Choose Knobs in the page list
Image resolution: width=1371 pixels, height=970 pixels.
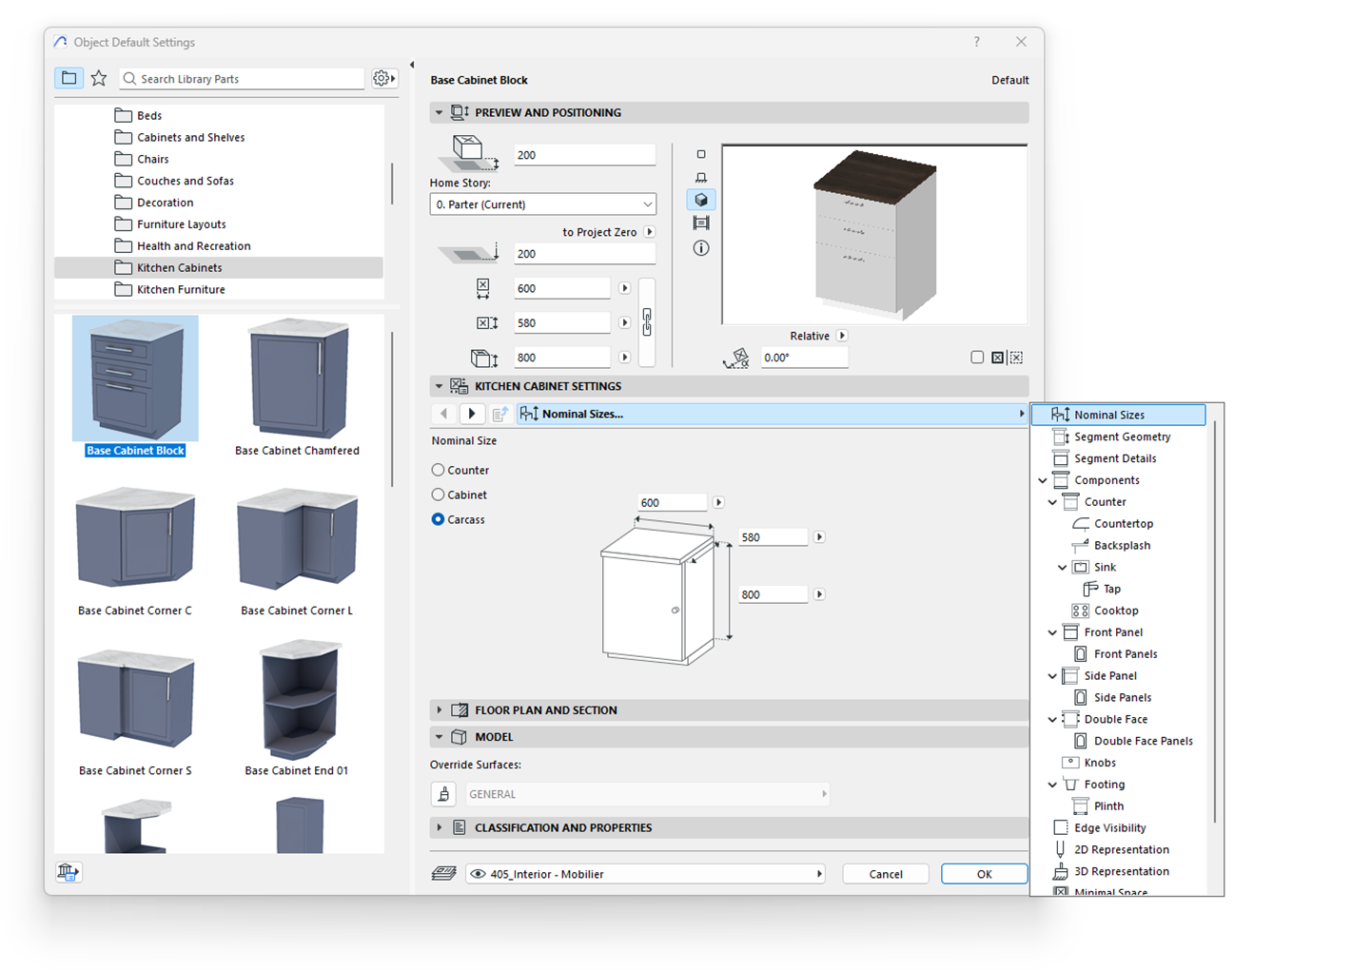tap(1100, 763)
